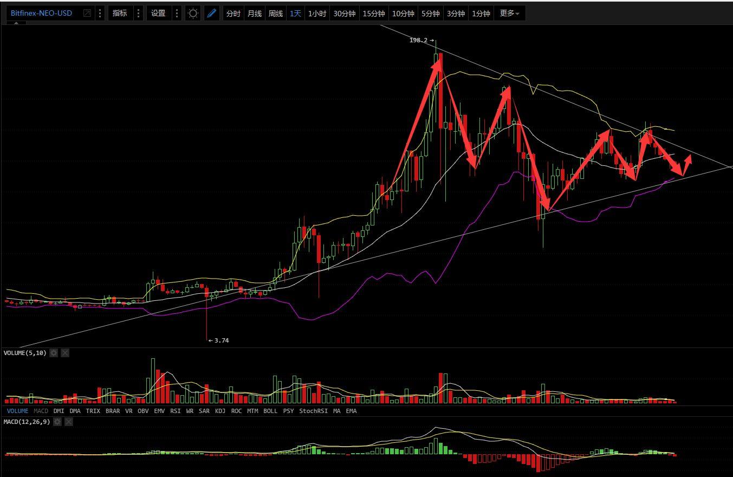Click the MACD(12,26,9) panel title
The image size is (733, 477).
pyautogui.click(x=27, y=422)
